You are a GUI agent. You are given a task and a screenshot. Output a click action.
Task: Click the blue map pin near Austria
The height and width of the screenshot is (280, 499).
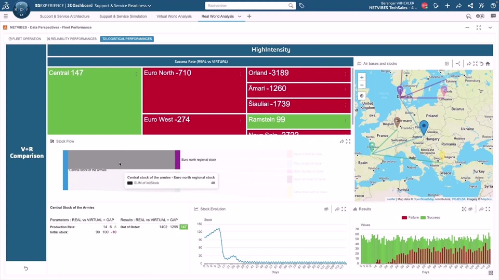(x=424, y=127)
